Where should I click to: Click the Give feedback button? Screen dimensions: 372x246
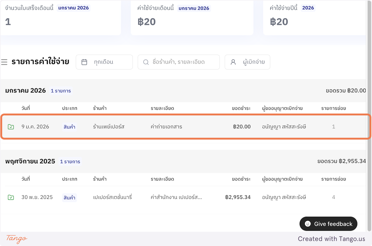(x=328, y=224)
